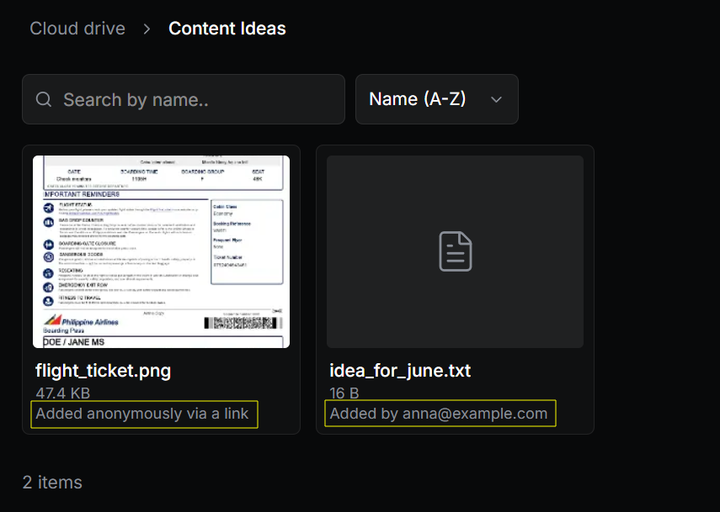Click the sort dropdown chevron arrow
This screenshot has width=720, height=512.
[496, 99]
